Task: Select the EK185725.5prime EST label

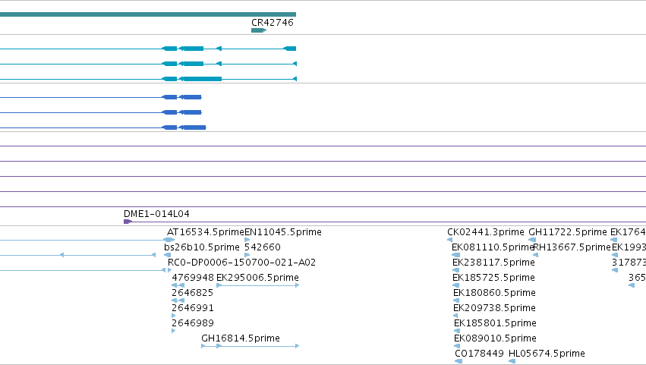Action: point(493,278)
